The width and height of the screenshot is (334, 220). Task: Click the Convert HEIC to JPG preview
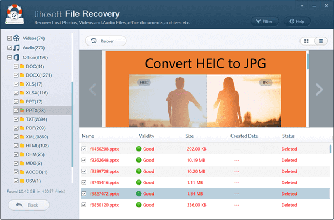205,89
